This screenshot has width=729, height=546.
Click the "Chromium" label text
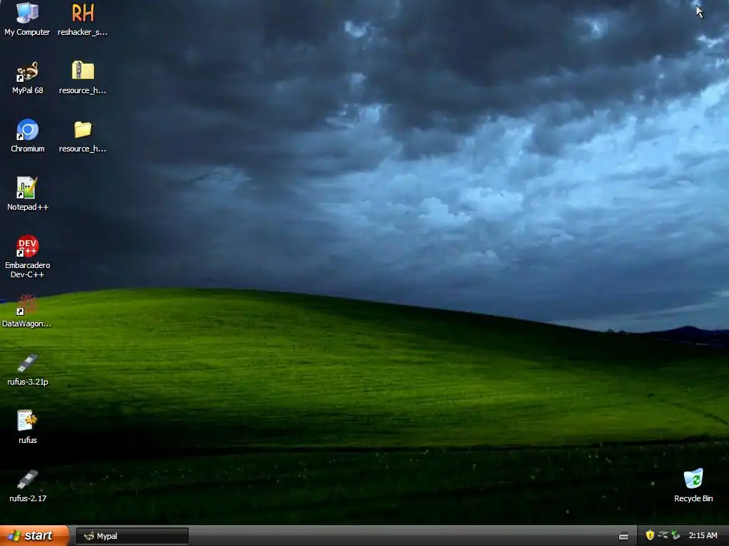click(x=28, y=149)
